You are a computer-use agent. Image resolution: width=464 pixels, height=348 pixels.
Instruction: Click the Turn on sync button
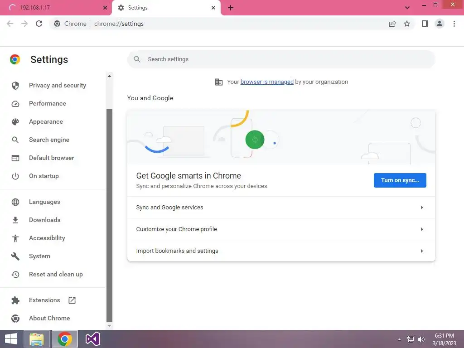coord(400,180)
